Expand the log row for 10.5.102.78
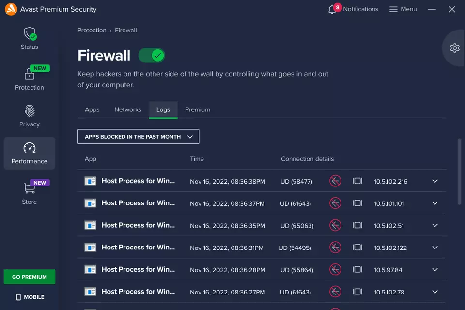 pos(435,292)
